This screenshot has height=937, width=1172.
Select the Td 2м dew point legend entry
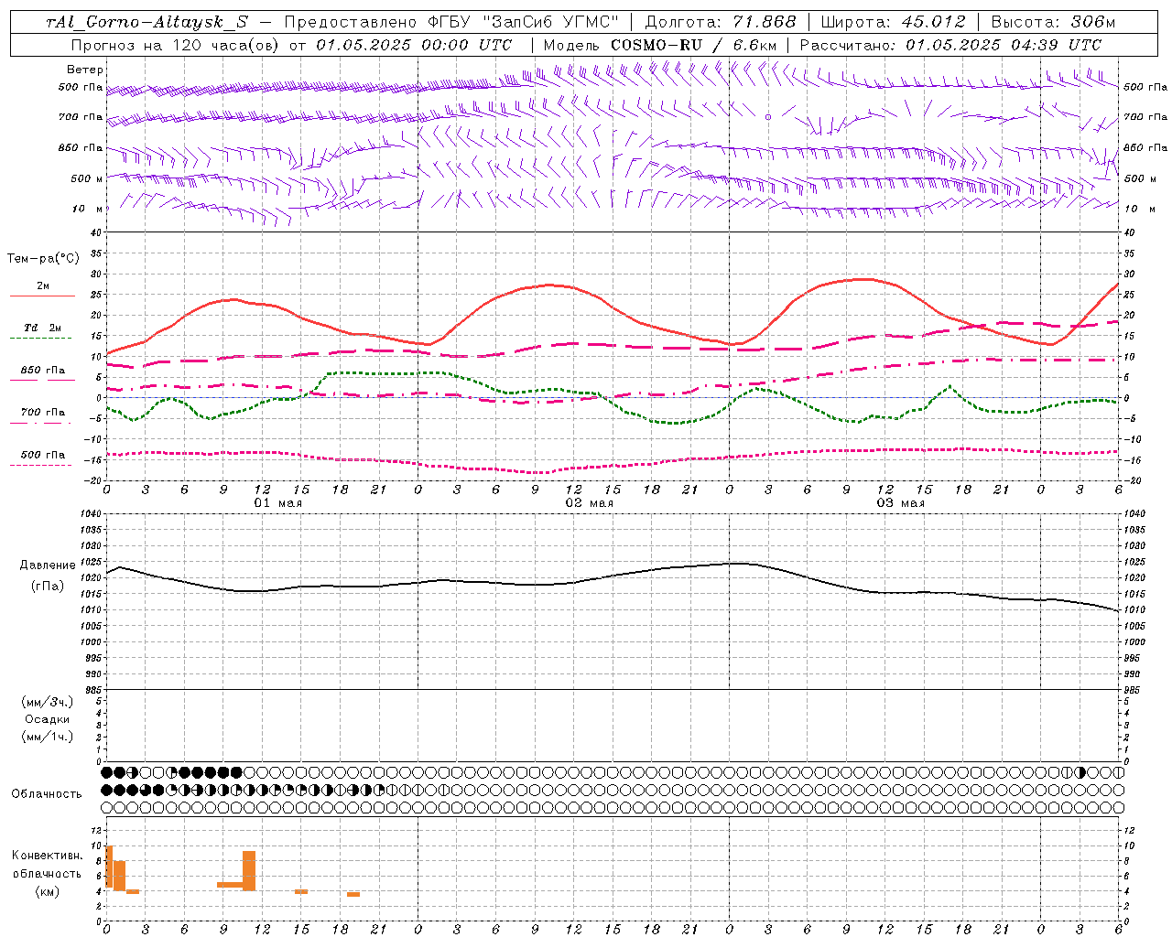[x=42, y=328]
